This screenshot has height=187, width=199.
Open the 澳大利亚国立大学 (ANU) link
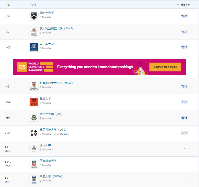56,28
